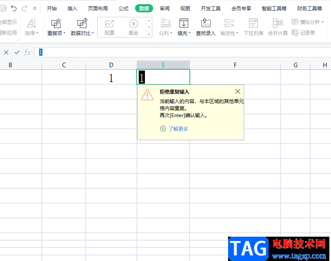Open the 财务工具箱 tab
This screenshot has height=261, width=331.
click(x=310, y=9)
